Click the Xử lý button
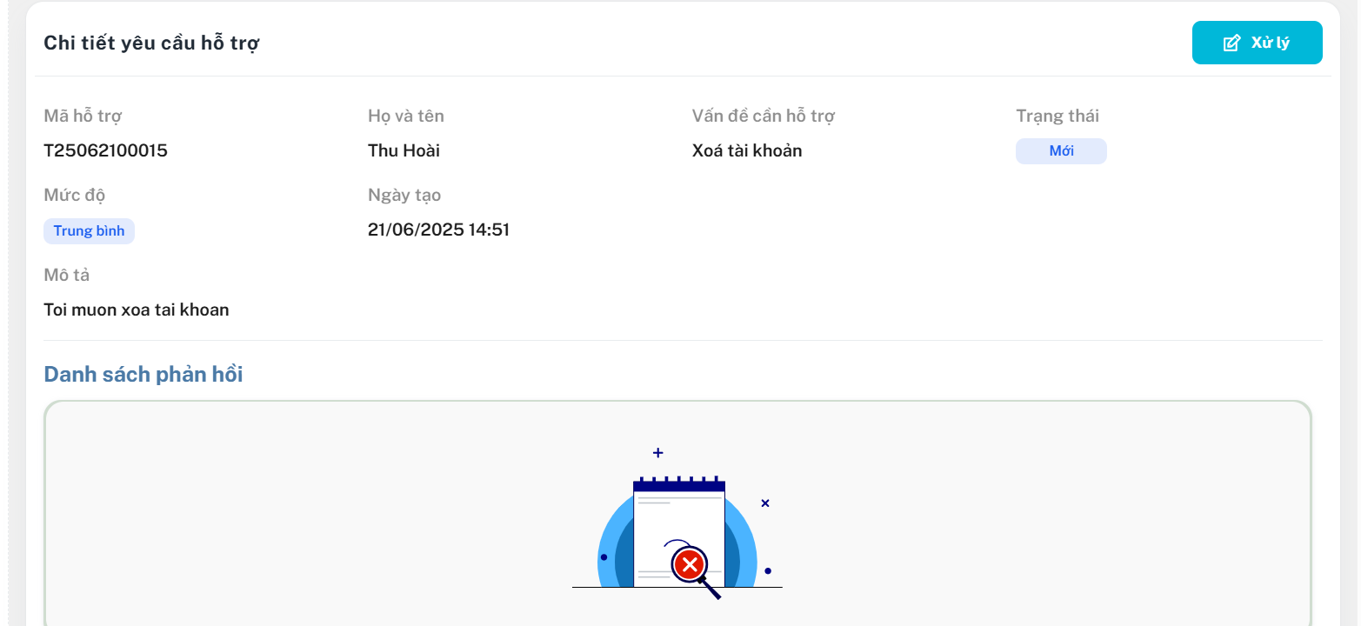The height and width of the screenshot is (626, 1361). click(x=1257, y=43)
